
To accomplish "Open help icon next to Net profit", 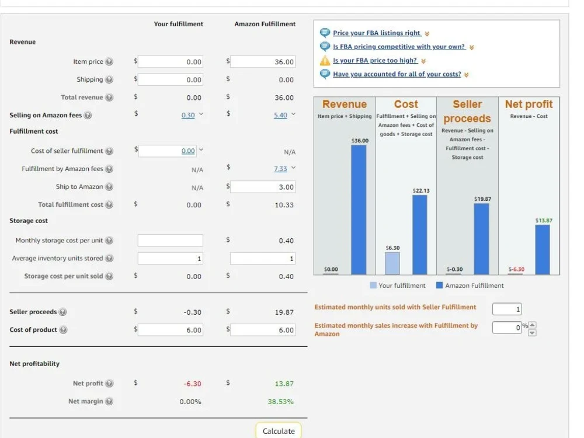I will click(x=109, y=384).
